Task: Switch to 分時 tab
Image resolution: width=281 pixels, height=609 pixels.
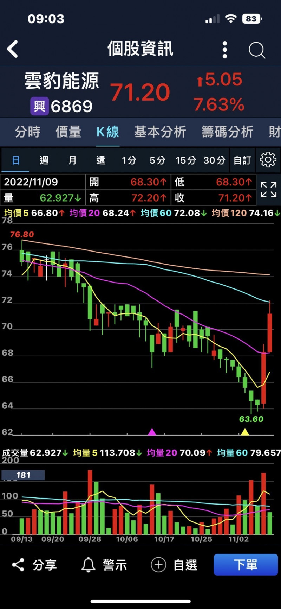Action: 27,132
